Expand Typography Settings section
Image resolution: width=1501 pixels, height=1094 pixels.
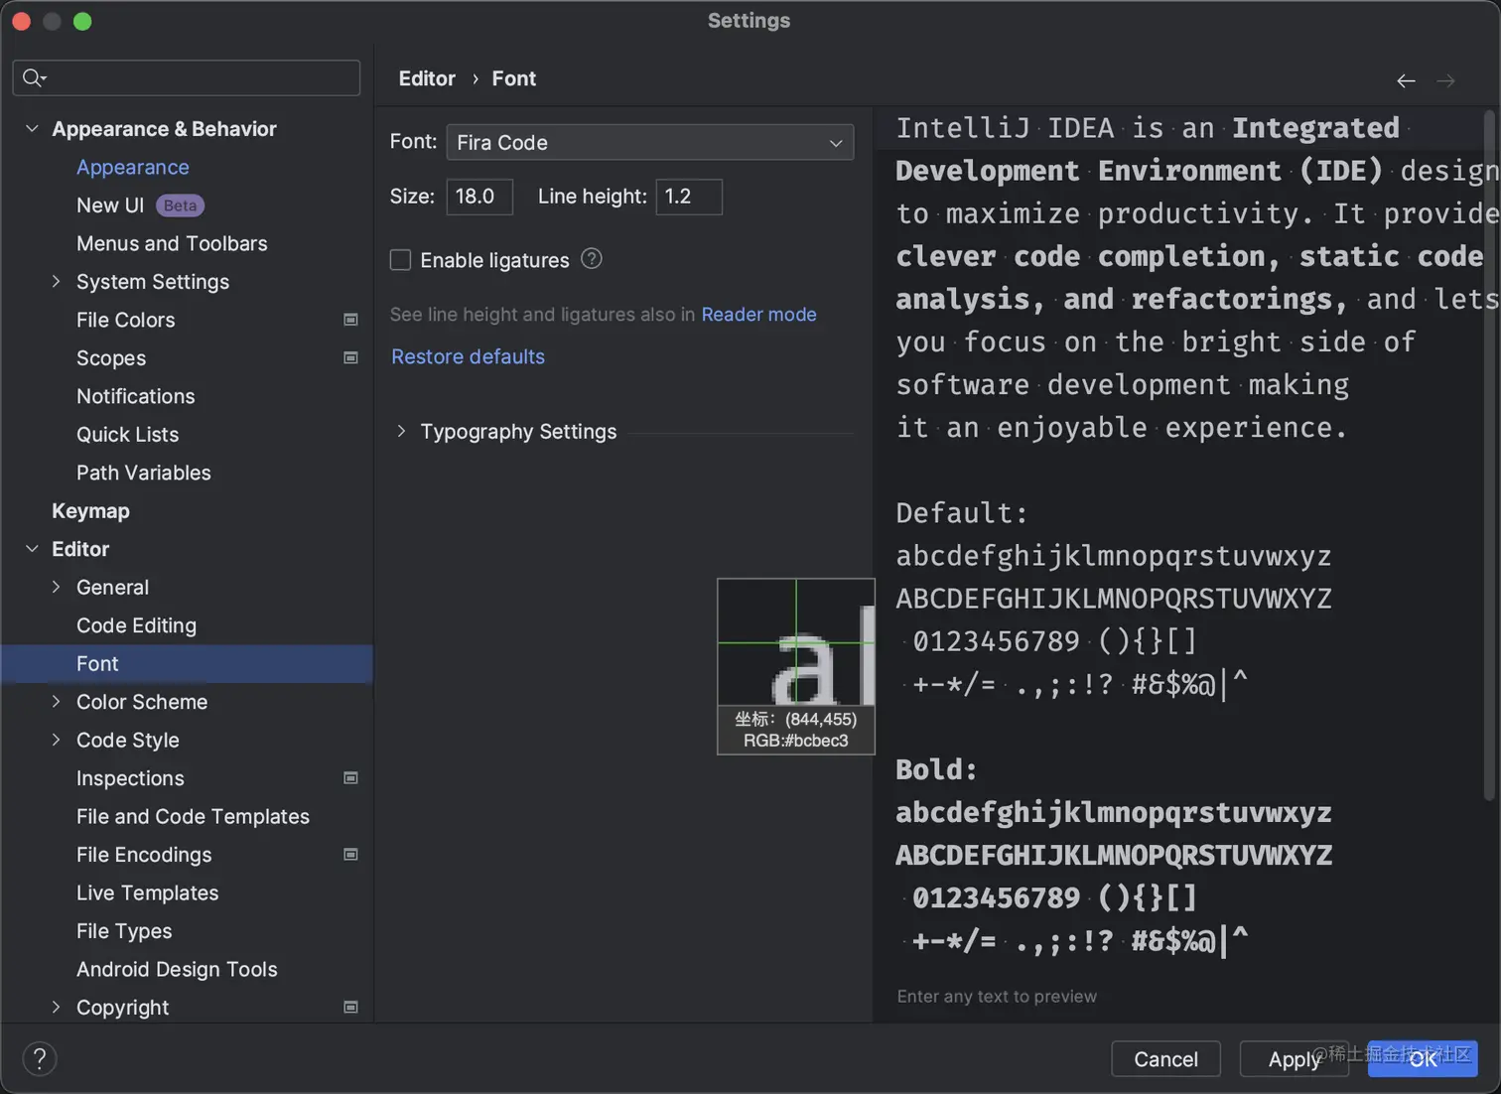[401, 431]
